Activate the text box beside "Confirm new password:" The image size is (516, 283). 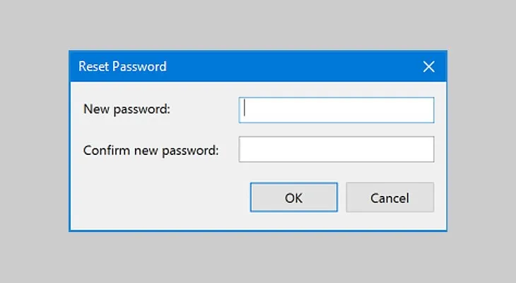(336, 149)
